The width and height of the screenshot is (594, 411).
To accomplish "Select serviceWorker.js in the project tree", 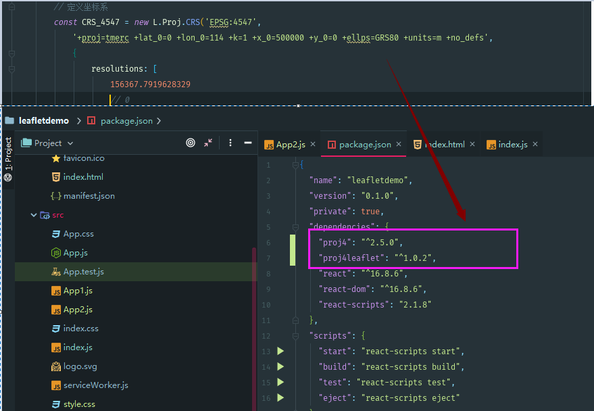I will tap(90, 385).
